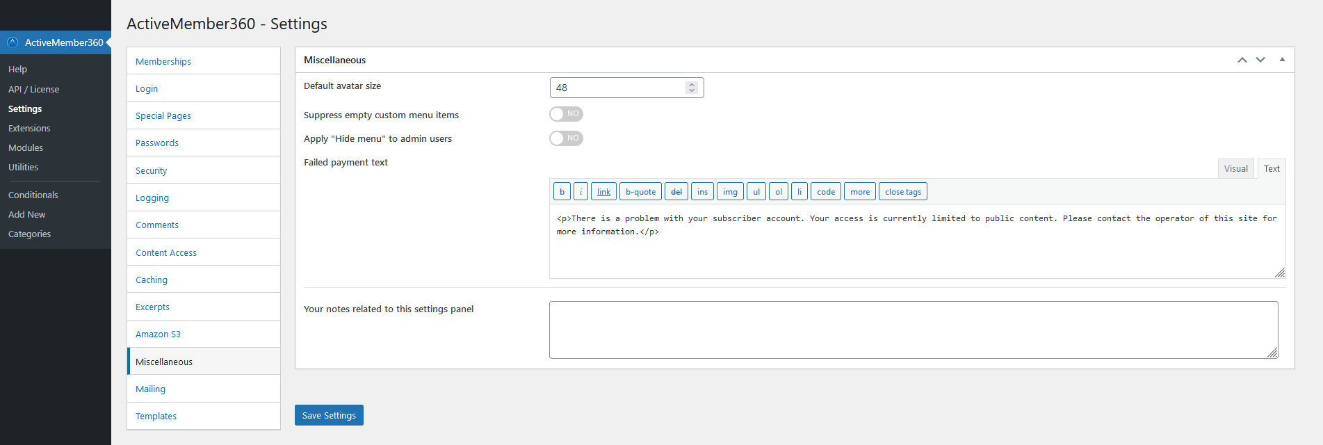The image size is (1323, 445).
Task: Apply strikethrough with the del button
Action: coord(676,191)
